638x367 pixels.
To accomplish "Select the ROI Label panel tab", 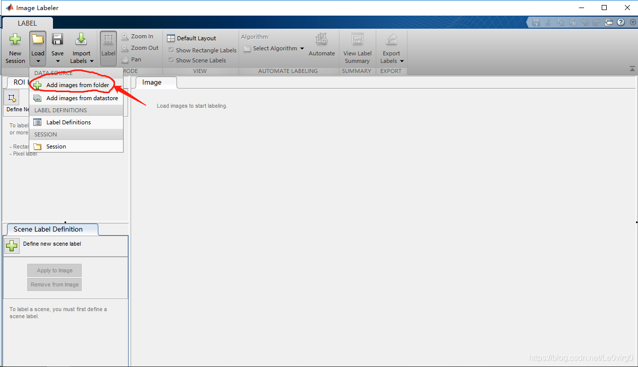I will [x=18, y=82].
